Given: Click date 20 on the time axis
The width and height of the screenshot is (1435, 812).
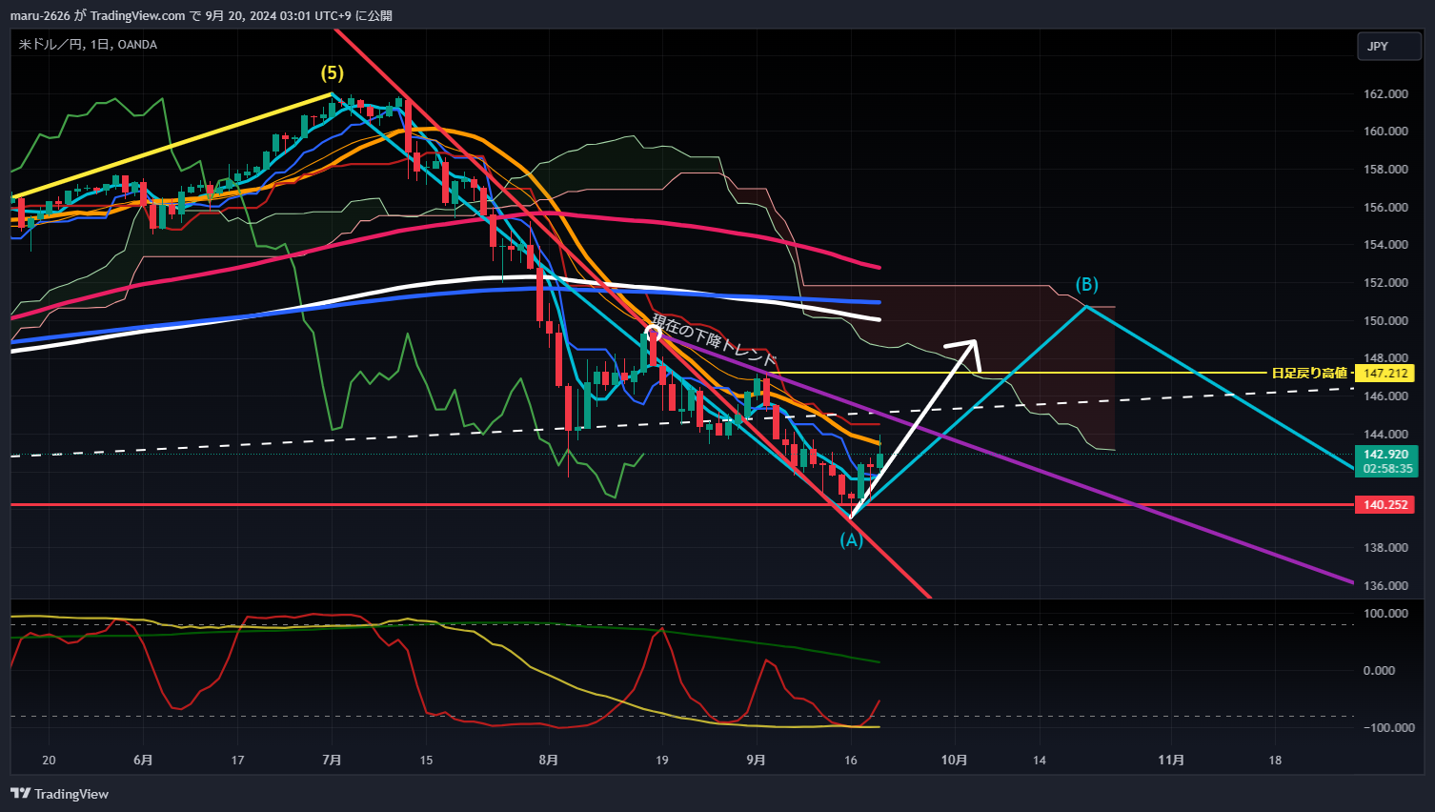Looking at the screenshot, I should click(50, 761).
